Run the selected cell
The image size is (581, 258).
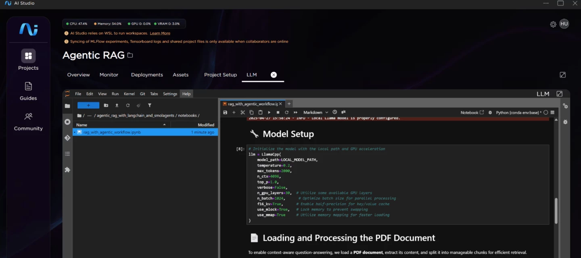coord(269,112)
